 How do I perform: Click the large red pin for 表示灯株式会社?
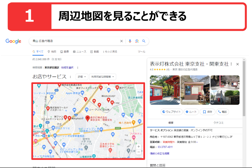tap(87, 118)
